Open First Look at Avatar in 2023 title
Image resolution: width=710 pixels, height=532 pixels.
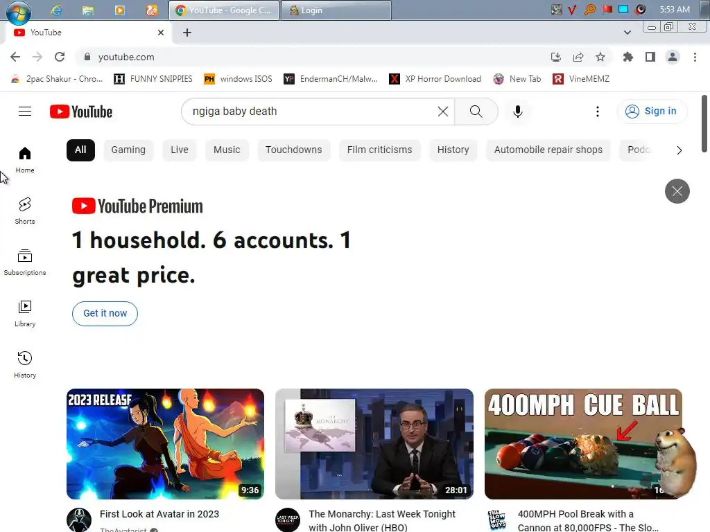159,514
